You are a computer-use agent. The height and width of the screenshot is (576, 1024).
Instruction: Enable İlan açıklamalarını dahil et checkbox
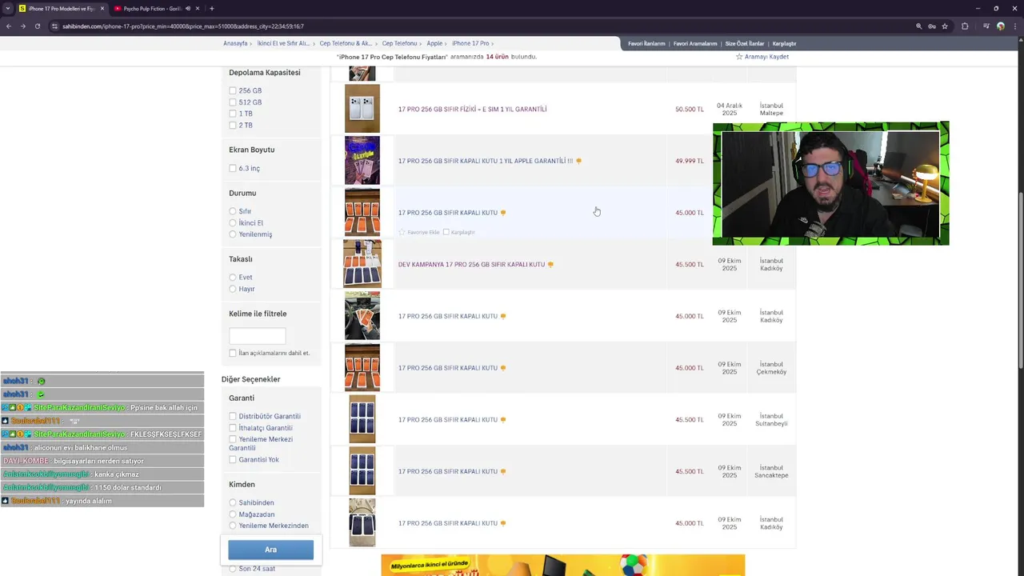233,353
